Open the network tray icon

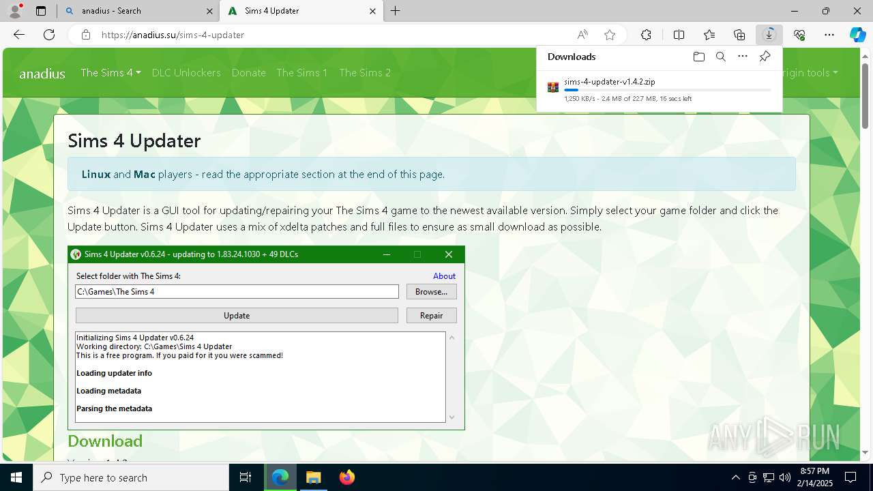coord(769,477)
